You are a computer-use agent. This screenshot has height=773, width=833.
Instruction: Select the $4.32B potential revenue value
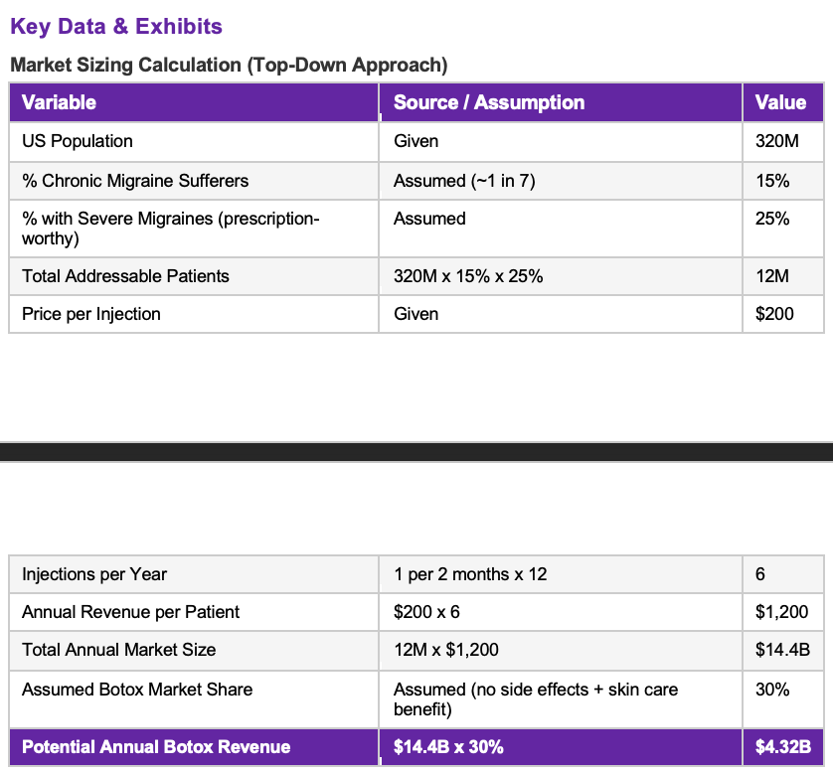coord(783,747)
